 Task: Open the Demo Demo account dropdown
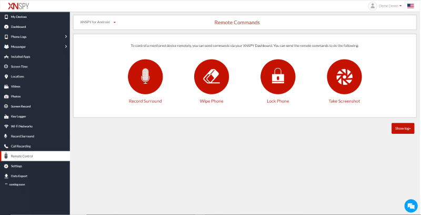390,6
